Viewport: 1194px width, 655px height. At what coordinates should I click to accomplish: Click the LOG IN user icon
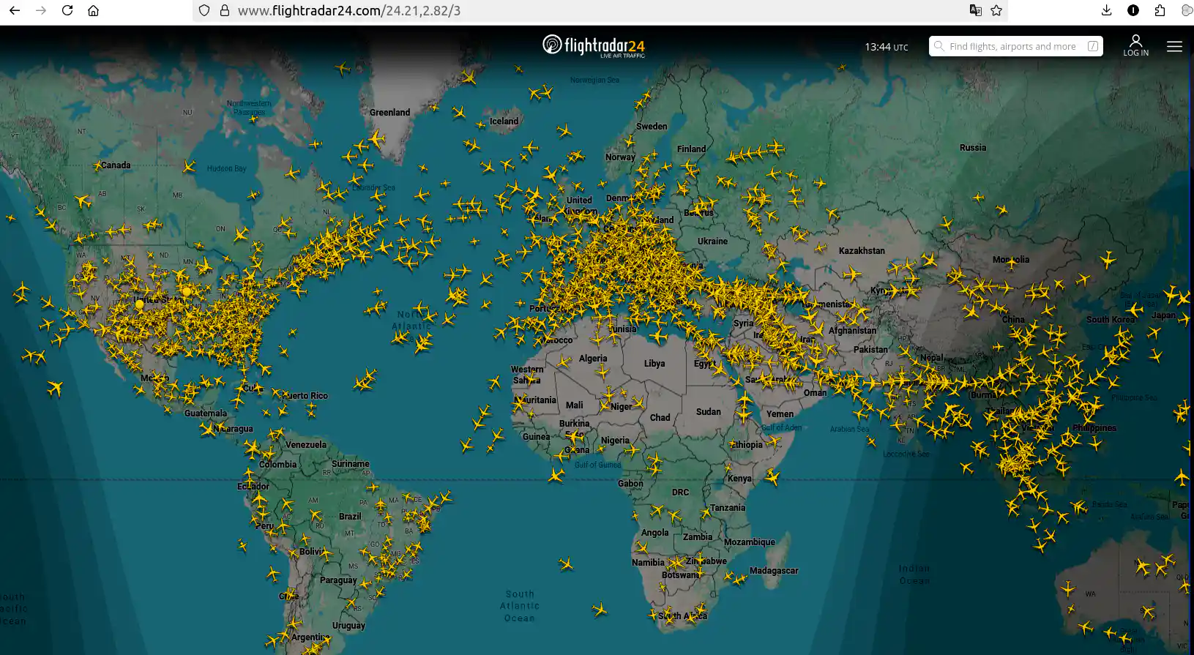[1135, 45]
